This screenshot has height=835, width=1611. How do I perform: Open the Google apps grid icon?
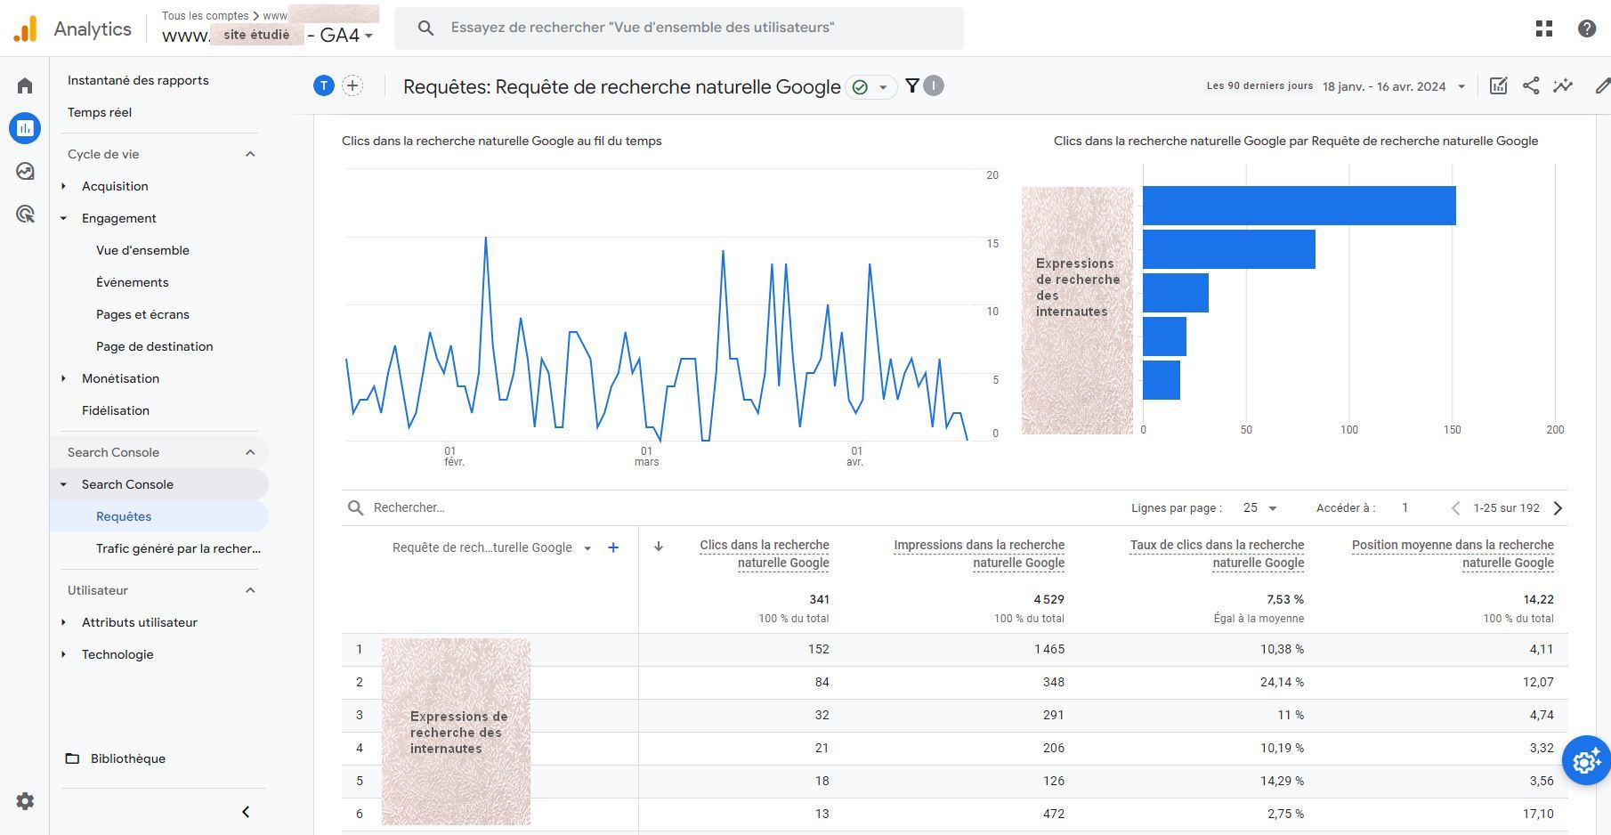pyautogui.click(x=1544, y=28)
